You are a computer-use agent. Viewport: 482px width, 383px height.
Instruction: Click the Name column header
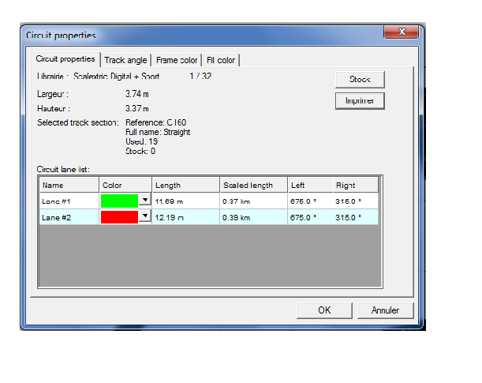click(x=69, y=185)
